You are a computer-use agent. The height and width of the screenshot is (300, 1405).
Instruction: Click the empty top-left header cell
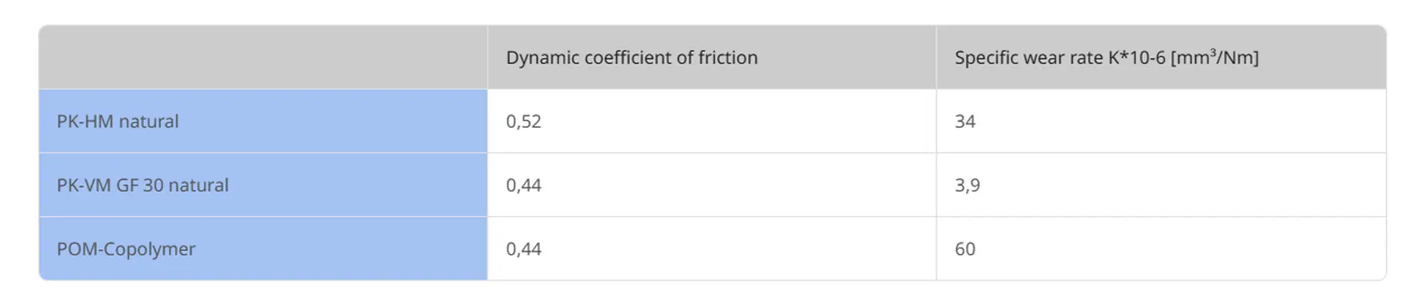pyautogui.click(x=263, y=58)
